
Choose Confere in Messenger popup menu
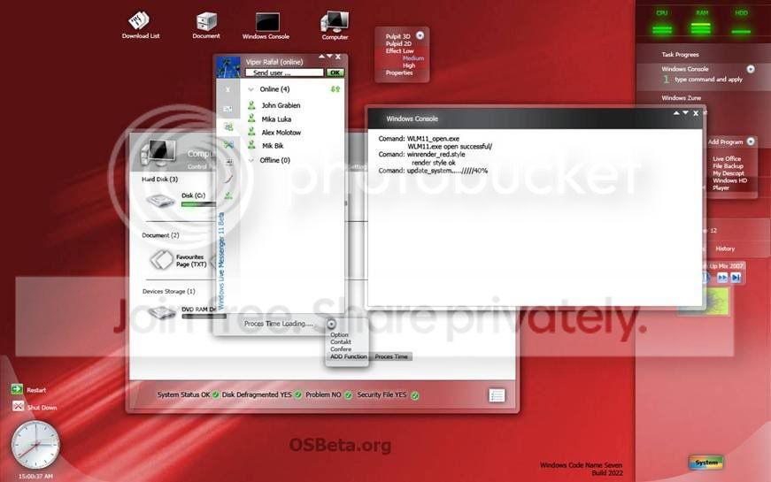coord(341,348)
